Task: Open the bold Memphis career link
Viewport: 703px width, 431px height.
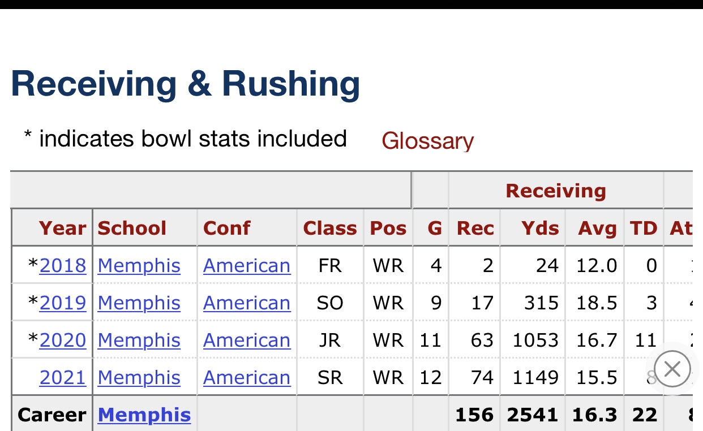Action: pos(144,415)
